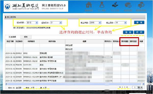Open the hand-holding-coins navigation icon
Image resolution: width=153 pixels, height=94 pixels.
(x=115, y=5)
